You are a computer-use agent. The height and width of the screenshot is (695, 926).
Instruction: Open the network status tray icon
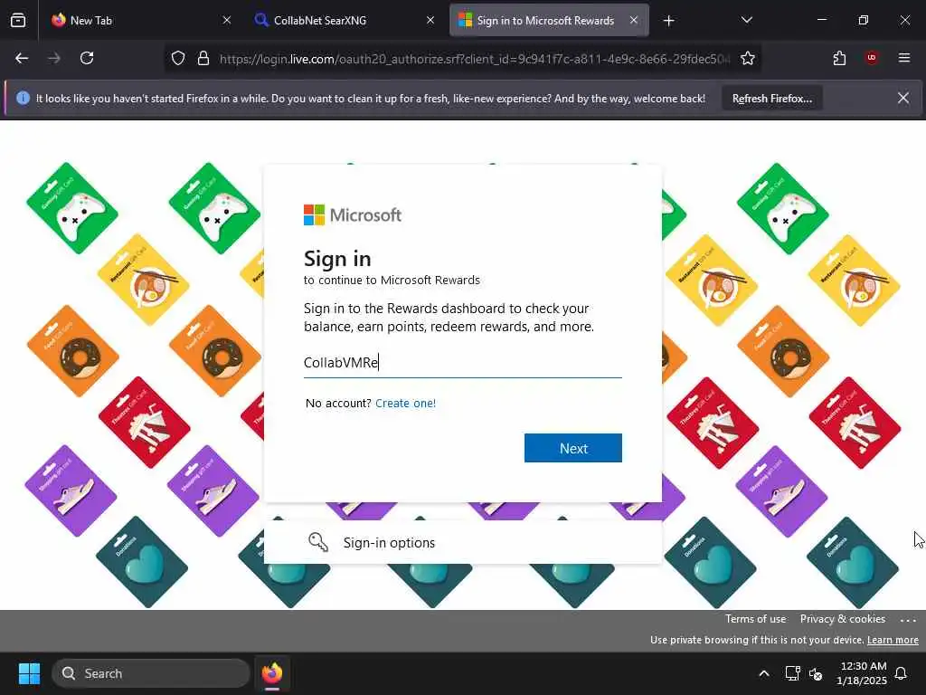coord(792,673)
